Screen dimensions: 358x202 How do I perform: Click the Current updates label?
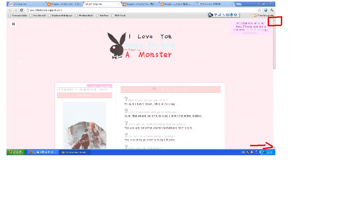99,86
